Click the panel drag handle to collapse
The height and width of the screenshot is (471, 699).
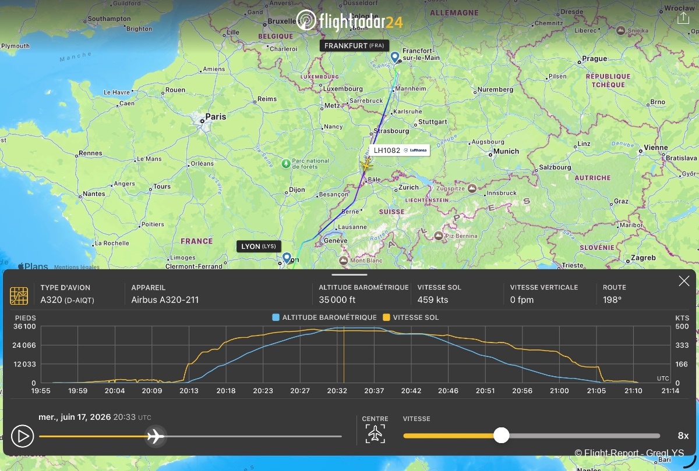349,274
